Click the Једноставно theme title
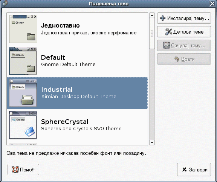The height and width of the screenshot is (182, 217). click(60, 26)
